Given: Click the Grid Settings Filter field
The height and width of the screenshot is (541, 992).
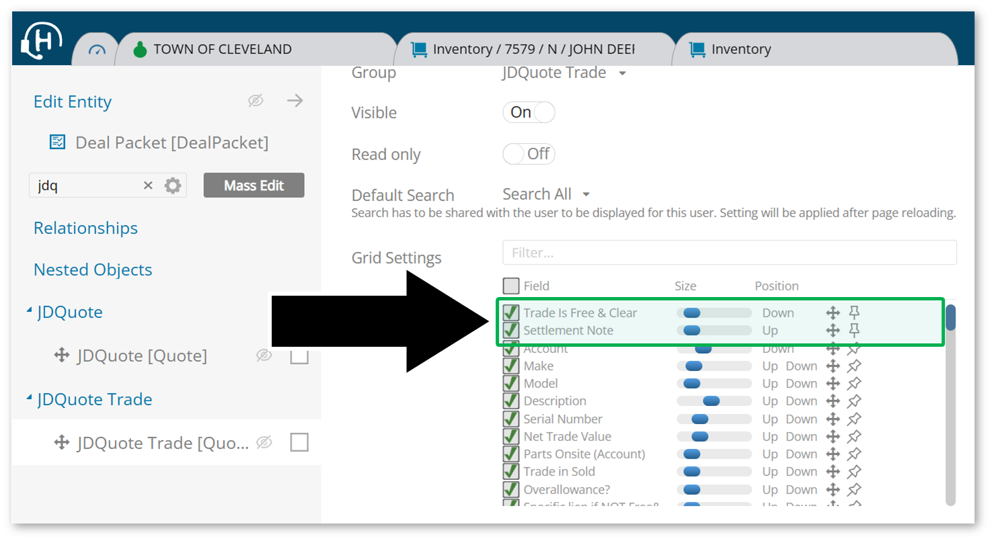Looking at the screenshot, I should (729, 253).
